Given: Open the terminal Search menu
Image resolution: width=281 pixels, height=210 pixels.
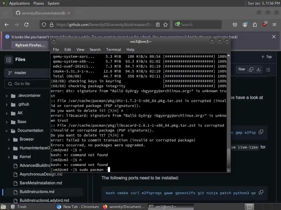Looking at the screenshot, I should coord(95,50).
